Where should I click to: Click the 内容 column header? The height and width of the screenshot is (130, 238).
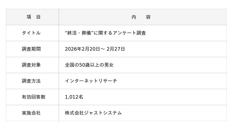tap(141, 17)
